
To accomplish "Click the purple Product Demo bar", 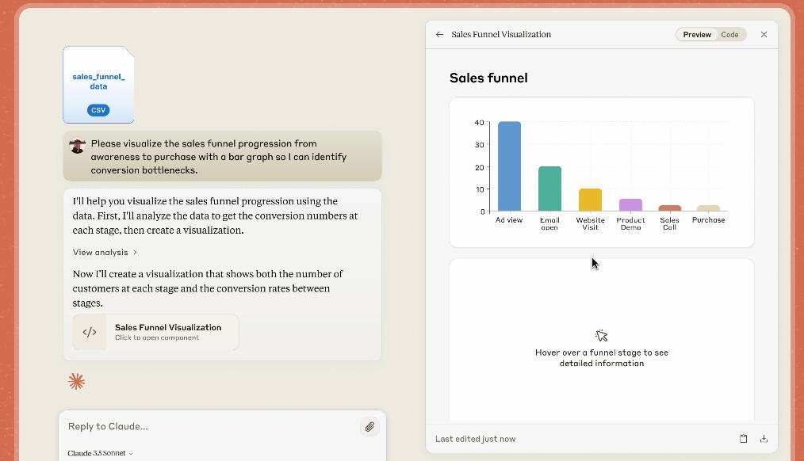I will pos(630,205).
